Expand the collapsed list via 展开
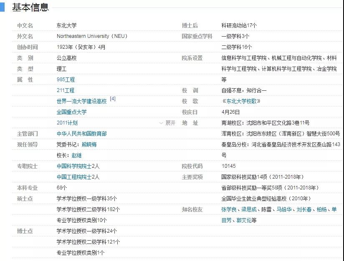 (168, 123)
